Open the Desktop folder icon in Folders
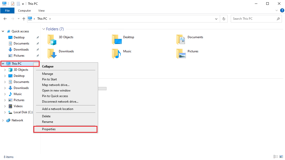This screenshot has width=285, height=160. pyautogui.click(x=116, y=40)
